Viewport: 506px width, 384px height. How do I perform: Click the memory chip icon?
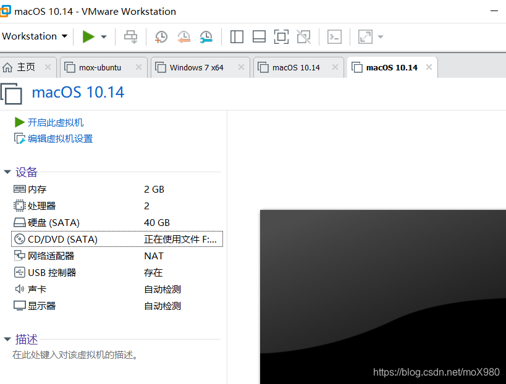(19, 189)
